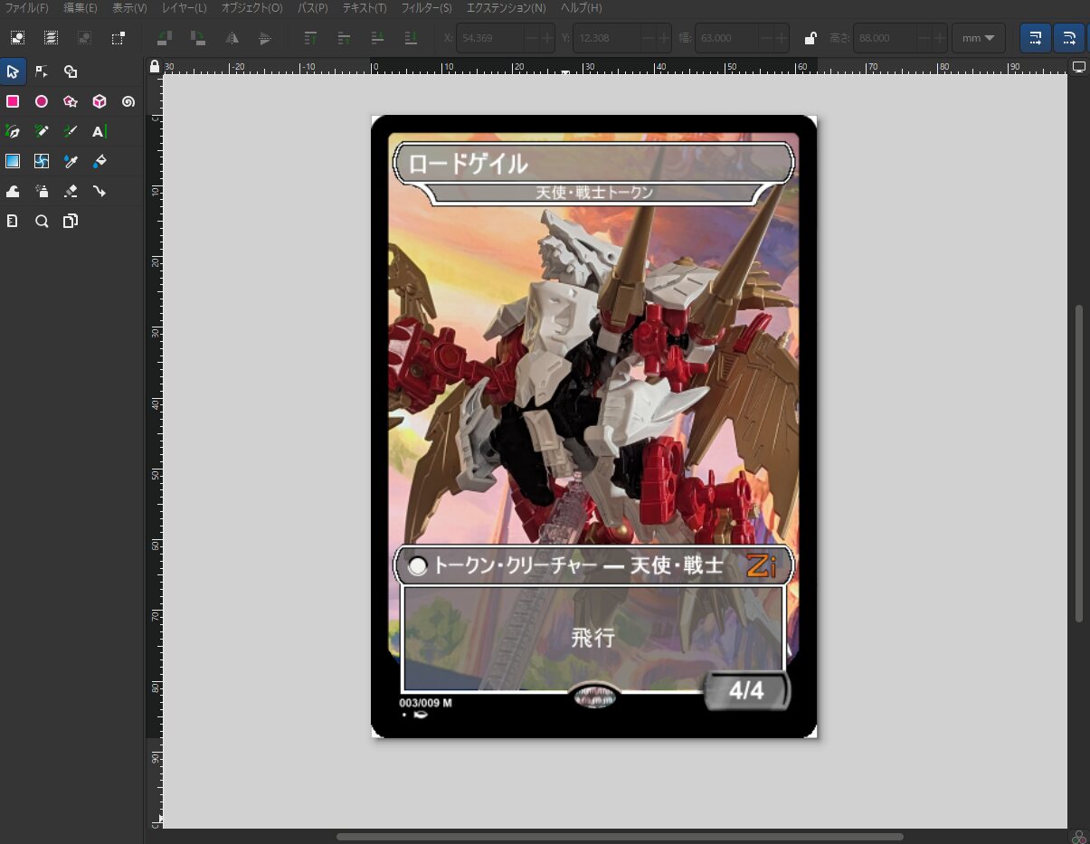This screenshot has height=844, width=1090.
Task: Select the Eraser tool
Action: coord(71,191)
